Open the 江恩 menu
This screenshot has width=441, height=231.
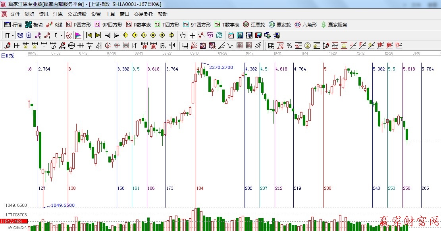coord(58,14)
